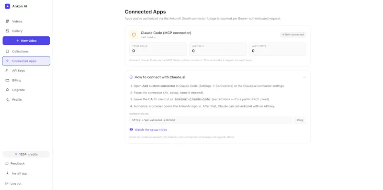Click the Feedback chat bubble icon
383x190 pixels.
(7, 163)
